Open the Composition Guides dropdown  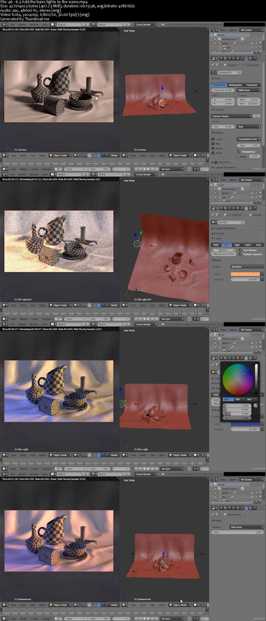[x=248, y=139]
